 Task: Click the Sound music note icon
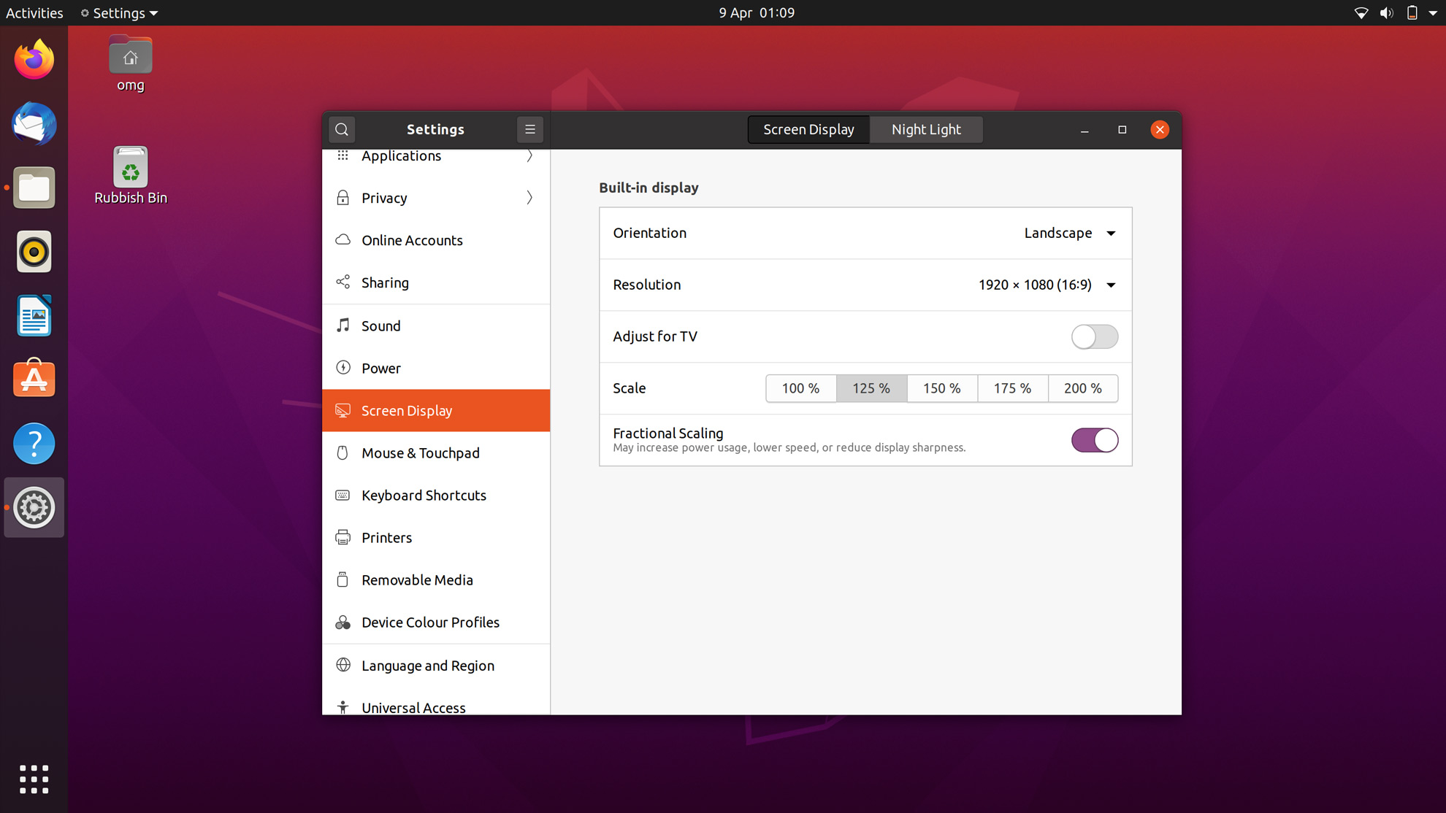click(x=343, y=325)
